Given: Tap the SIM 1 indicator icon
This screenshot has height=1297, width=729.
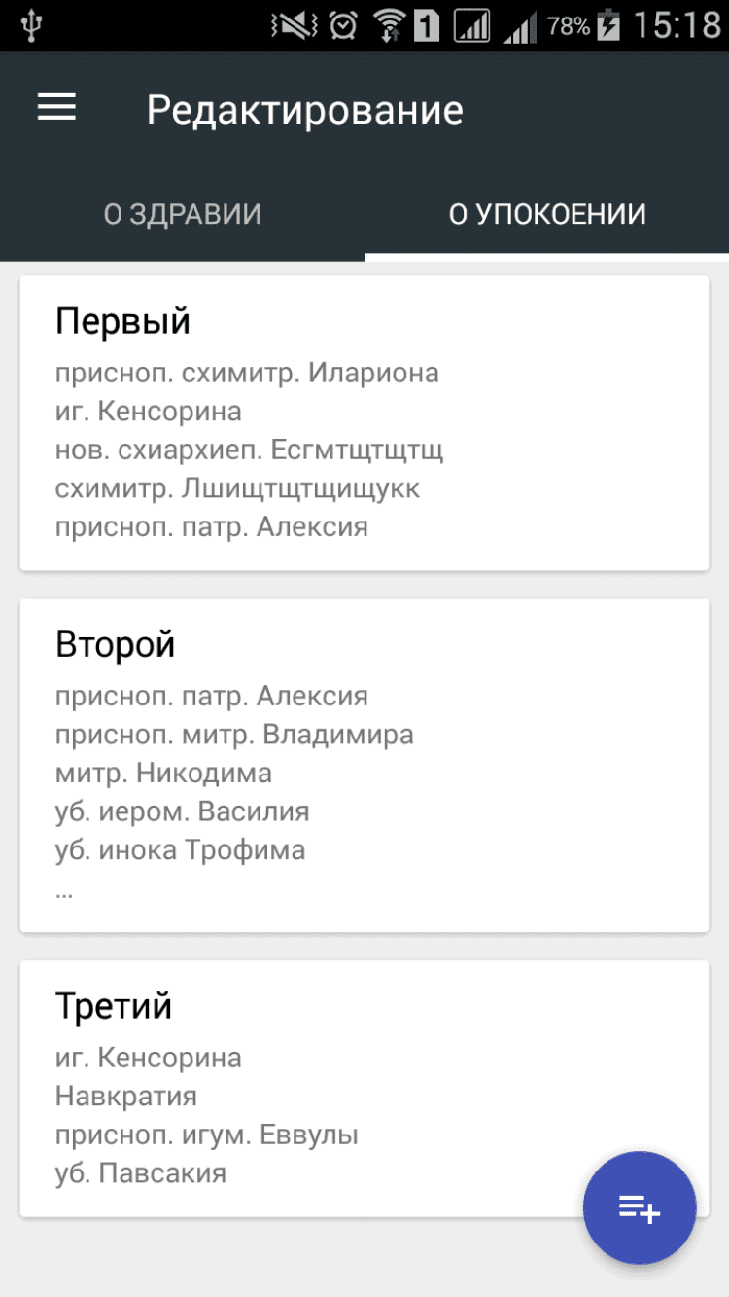Looking at the screenshot, I should [x=428, y=26].
